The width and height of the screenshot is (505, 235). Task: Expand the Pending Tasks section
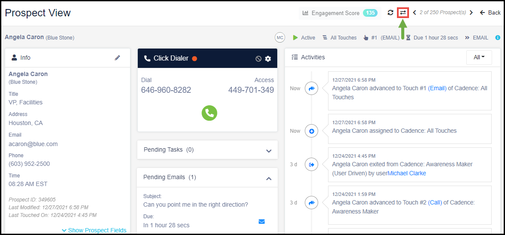[208, 150]
